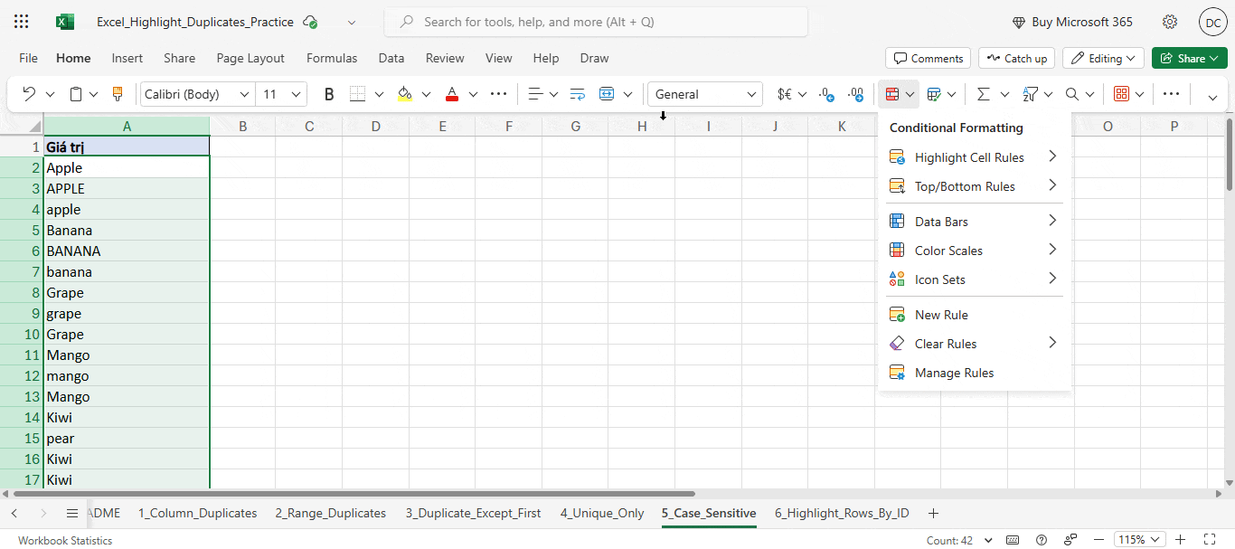Apply accounting currency number format
This screenshot has height=549, width=1235.
tap(784, 94)
